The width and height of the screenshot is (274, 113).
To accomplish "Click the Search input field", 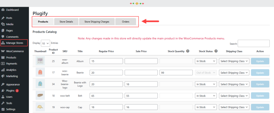I will point(254,43).
